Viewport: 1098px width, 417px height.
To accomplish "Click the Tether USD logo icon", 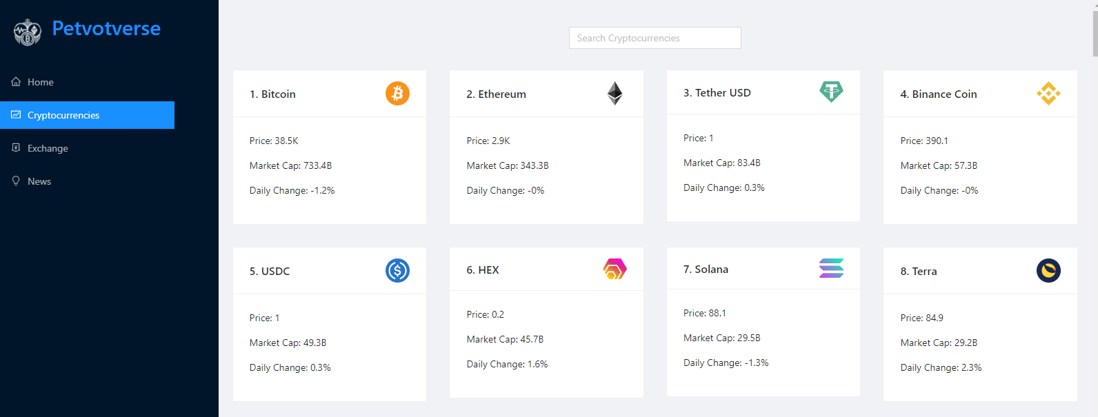I will coord(831,92).
